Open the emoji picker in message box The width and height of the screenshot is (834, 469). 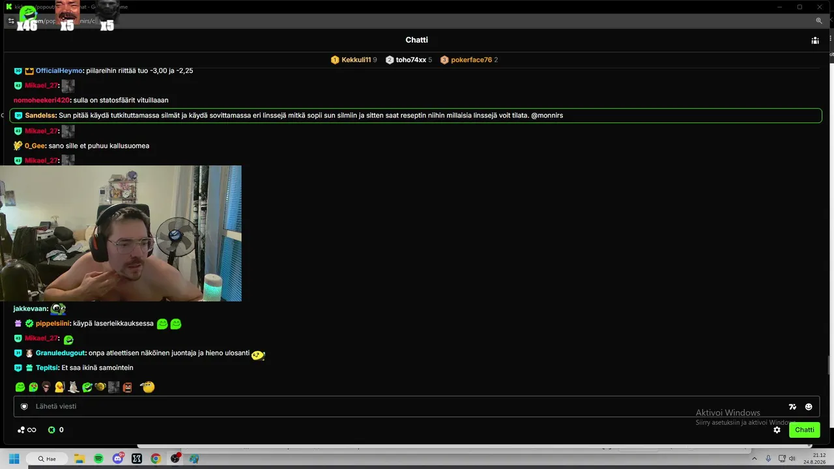[x=809, y=406]
